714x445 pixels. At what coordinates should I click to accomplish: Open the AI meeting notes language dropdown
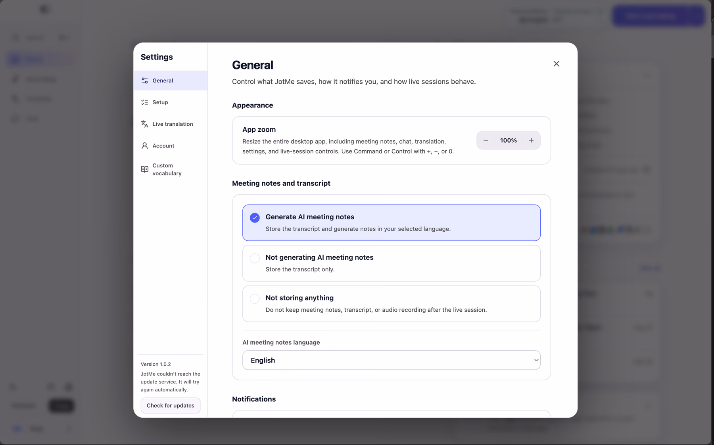[x=391, y=360]
